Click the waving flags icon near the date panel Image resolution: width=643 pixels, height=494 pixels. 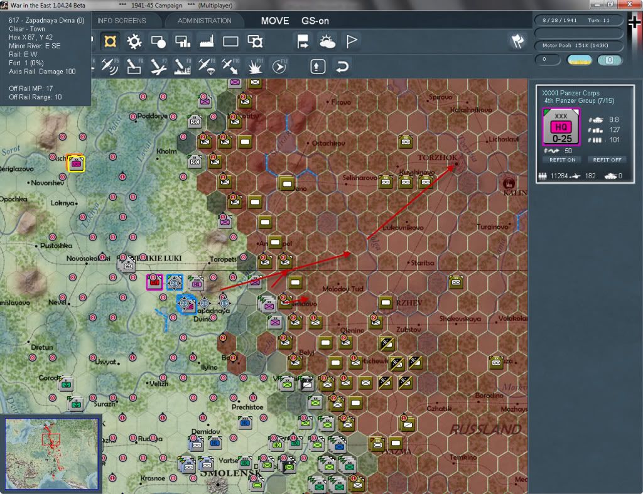point(517,41)
